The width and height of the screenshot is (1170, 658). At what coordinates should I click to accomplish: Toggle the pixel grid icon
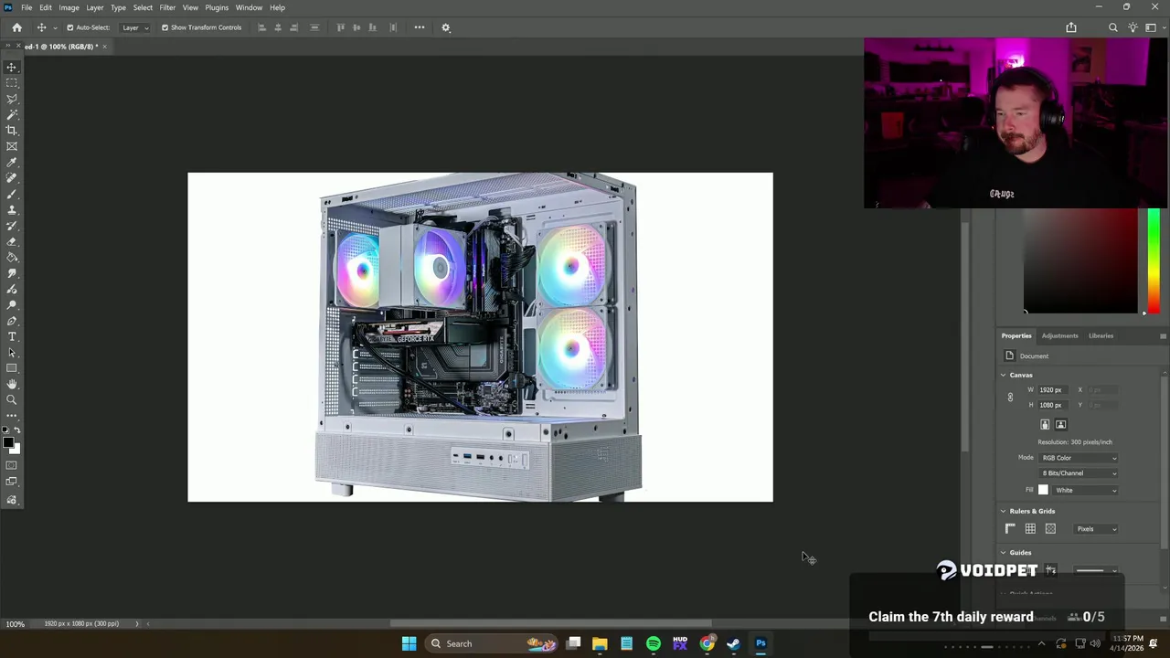[x=1050, y=529]
